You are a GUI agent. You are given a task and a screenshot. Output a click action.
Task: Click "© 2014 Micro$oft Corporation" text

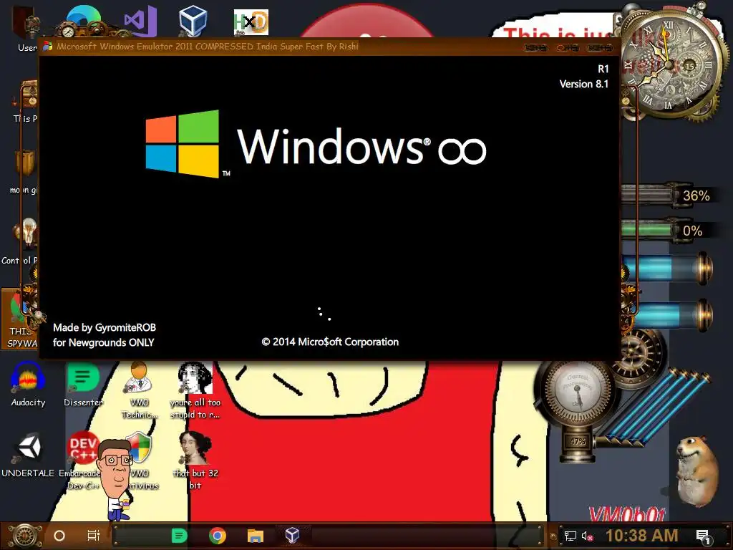tap(330, 342)
